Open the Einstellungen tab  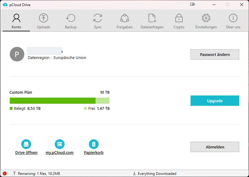(x=206, y=21)
